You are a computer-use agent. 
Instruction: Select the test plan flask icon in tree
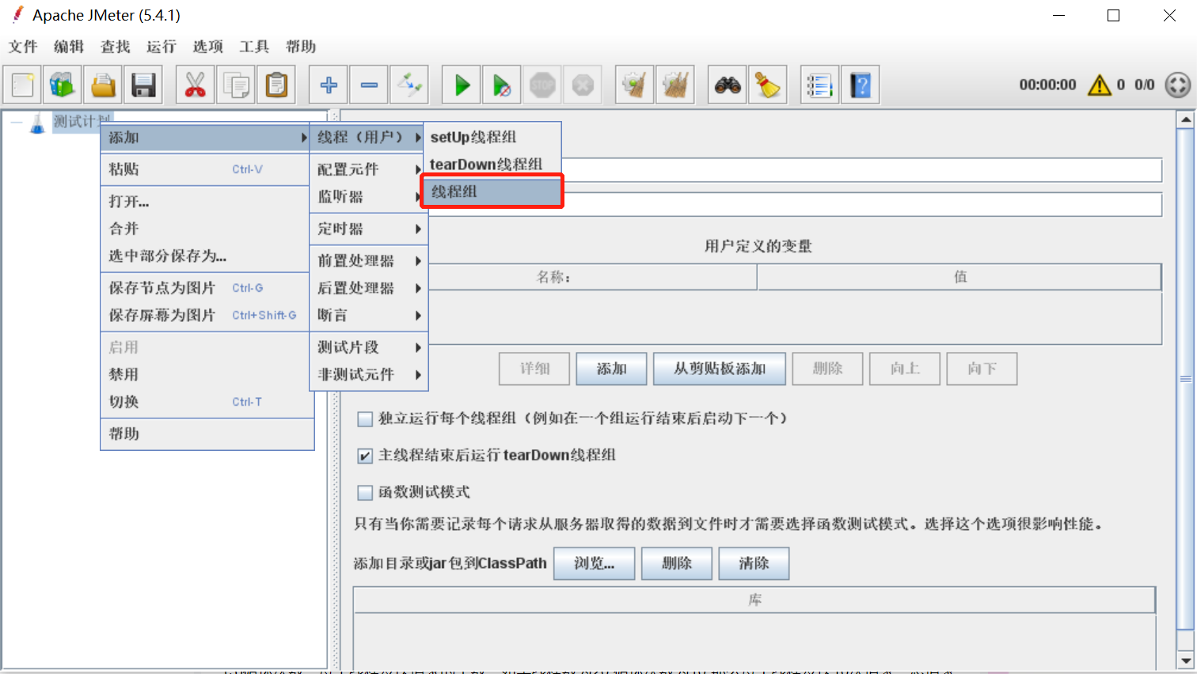37,123
